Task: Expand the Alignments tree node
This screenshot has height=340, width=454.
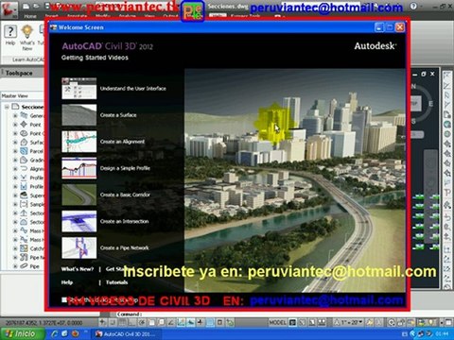Action: pos(15,169)
